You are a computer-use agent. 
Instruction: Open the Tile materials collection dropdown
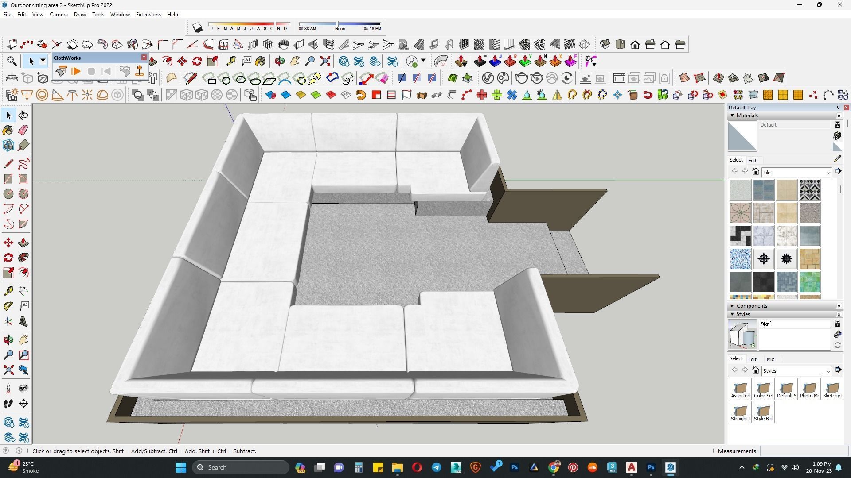(796, 173)
